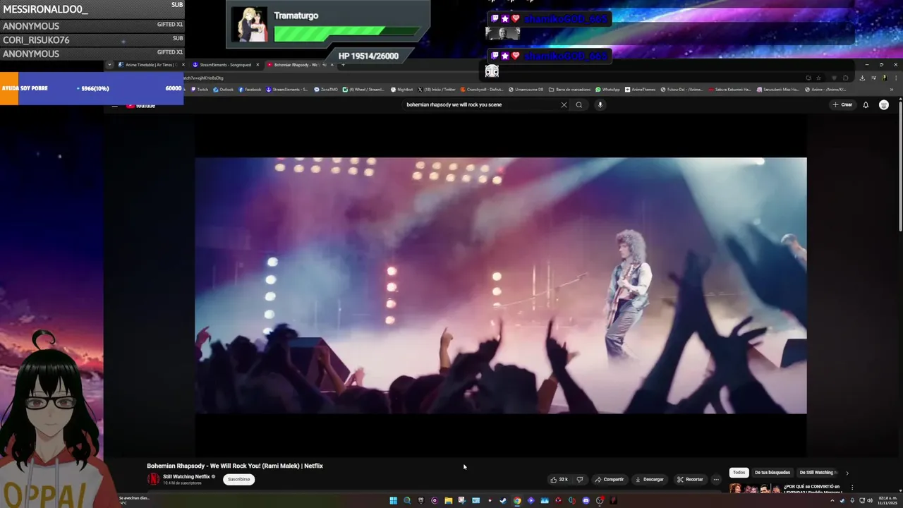This screenshot has width=903, height=508.
Task: Open the Chrome three-dot menu
Action: pos(896,78)
